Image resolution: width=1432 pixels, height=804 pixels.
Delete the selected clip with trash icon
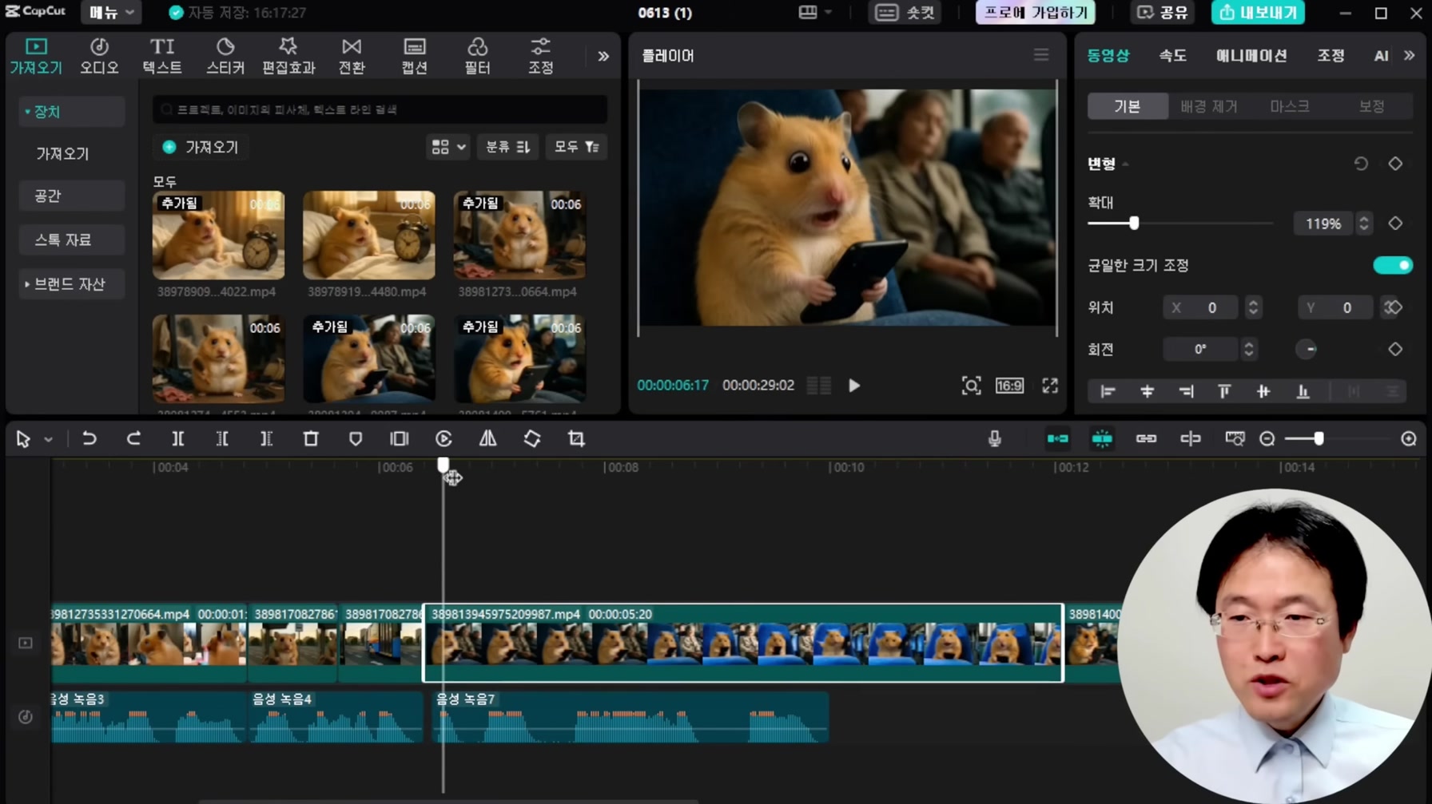pos(311,438)
